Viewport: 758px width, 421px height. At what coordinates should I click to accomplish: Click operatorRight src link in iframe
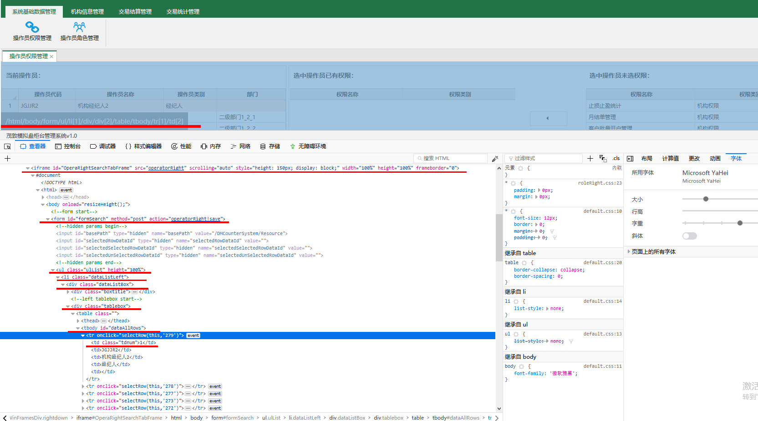[166, 168]
